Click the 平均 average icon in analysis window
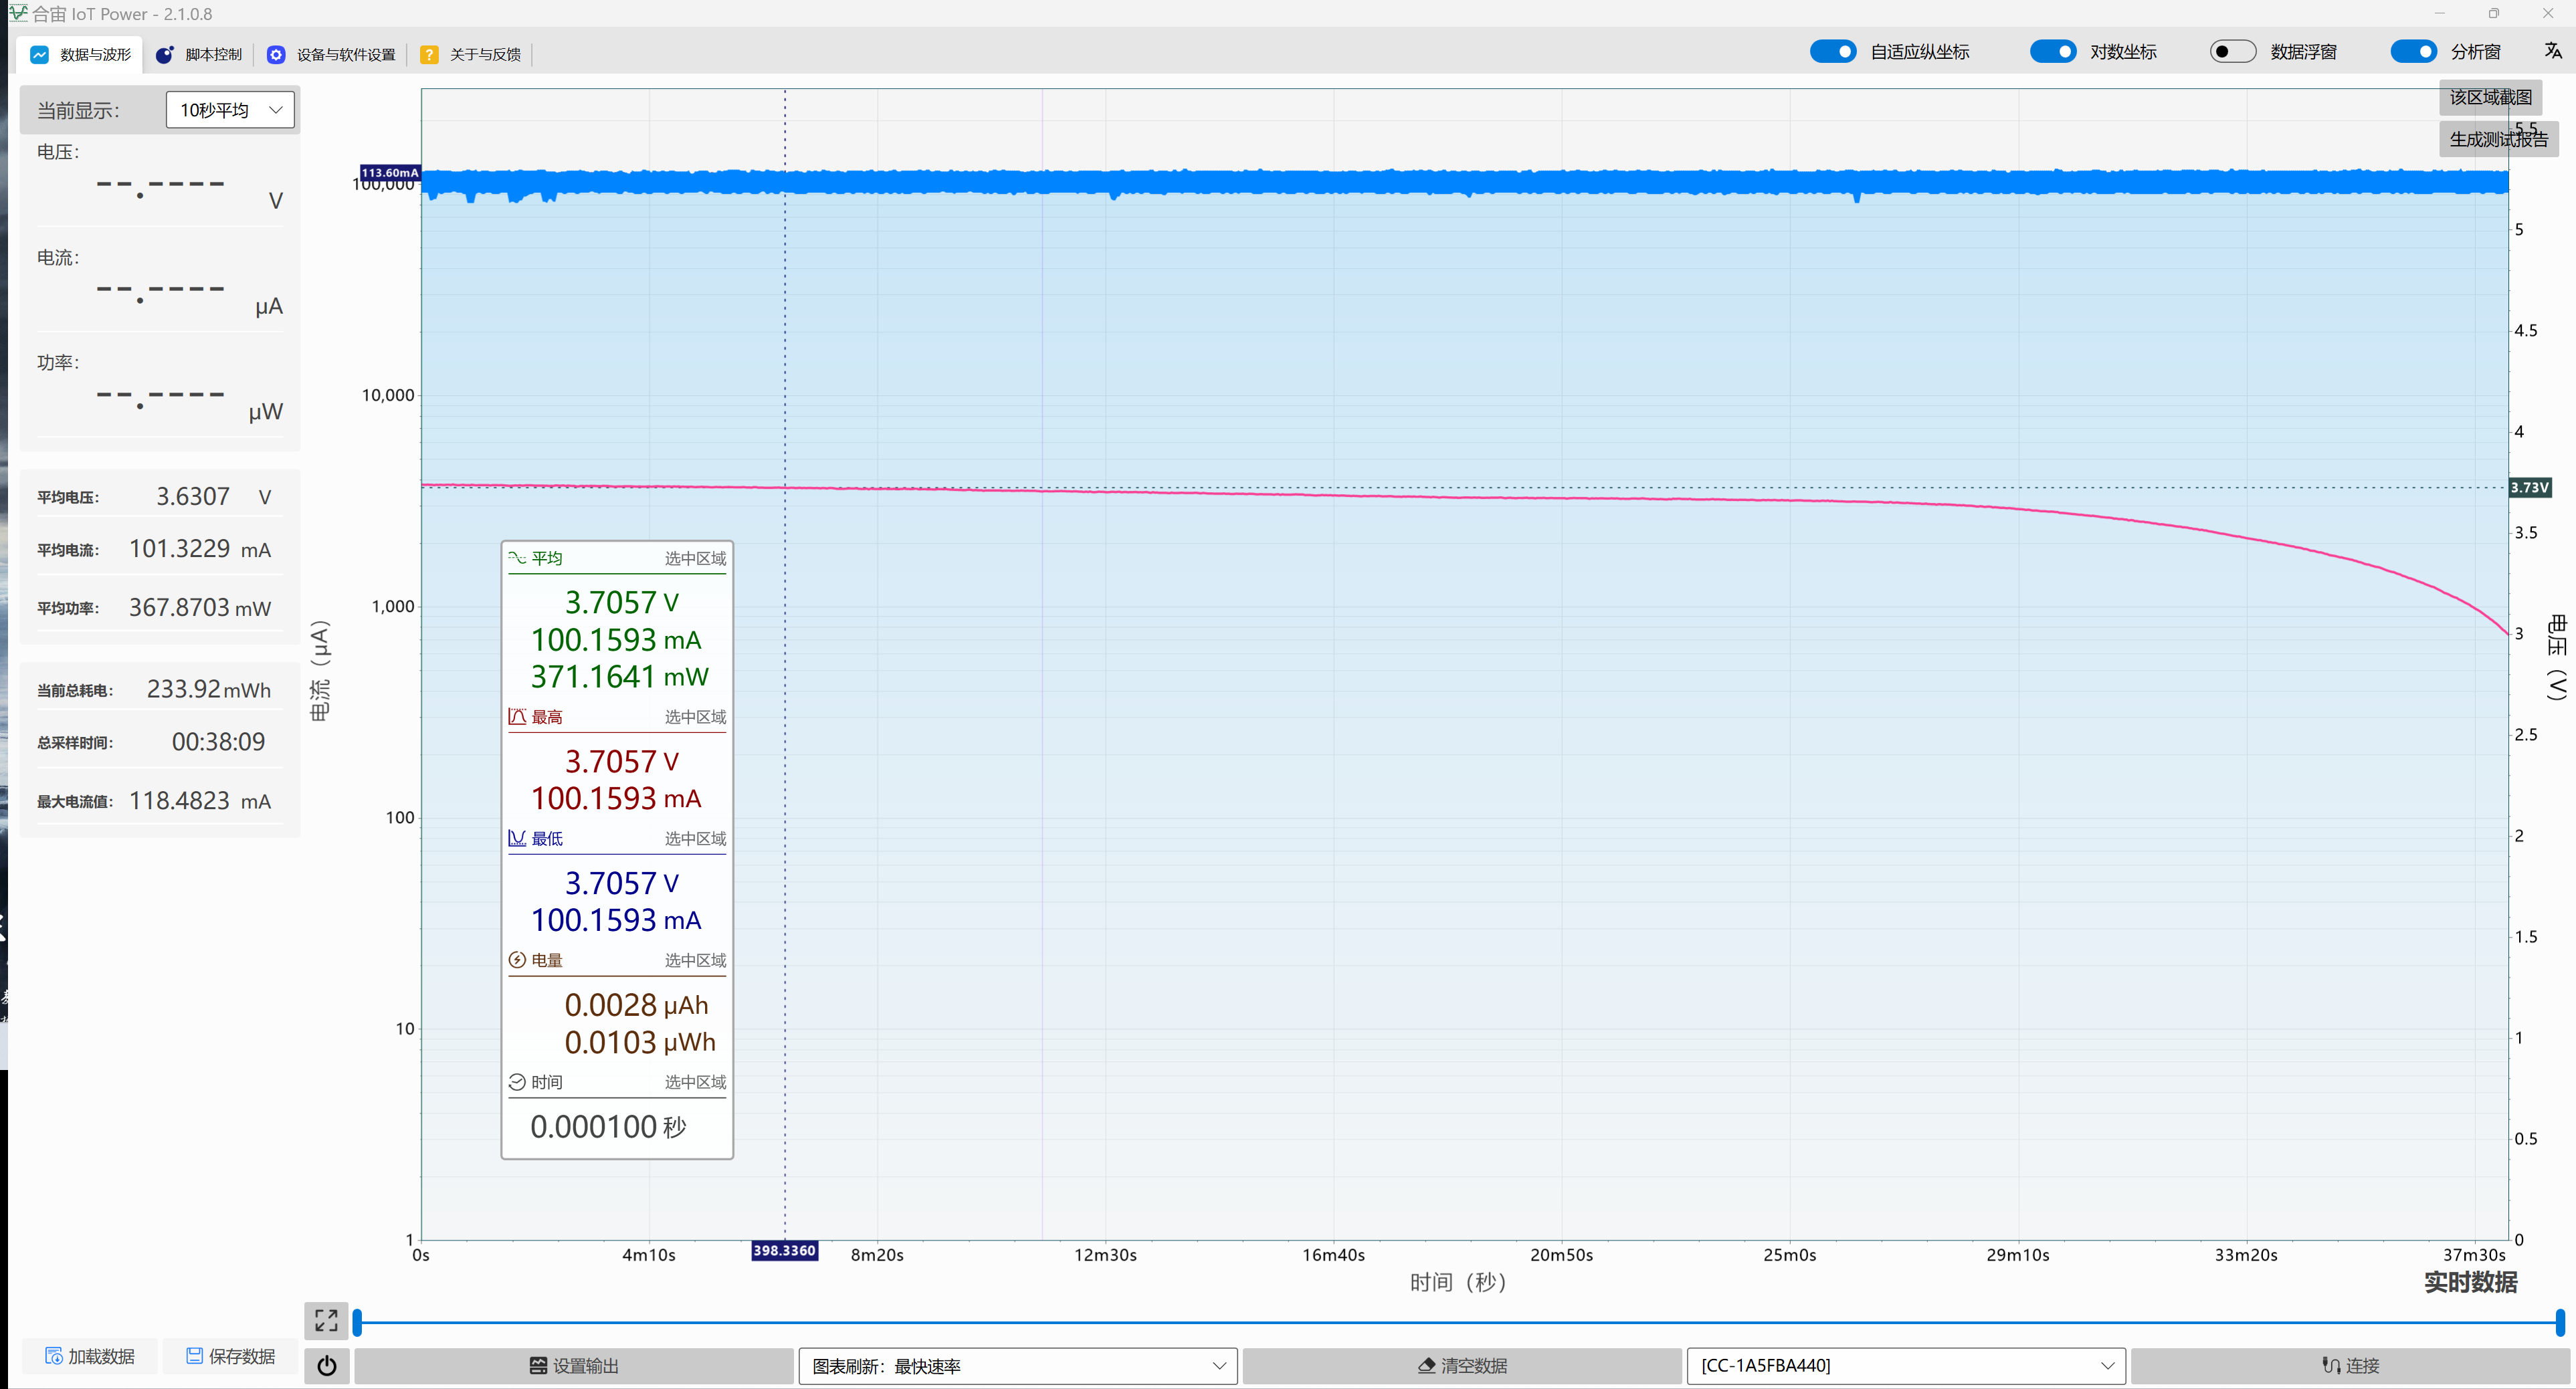Screen dimensions: 2576x1389 [x=517, y=557]
